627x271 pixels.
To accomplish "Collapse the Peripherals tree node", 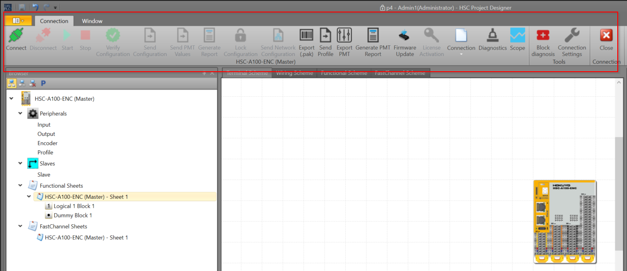I will (x=20, y=113).
